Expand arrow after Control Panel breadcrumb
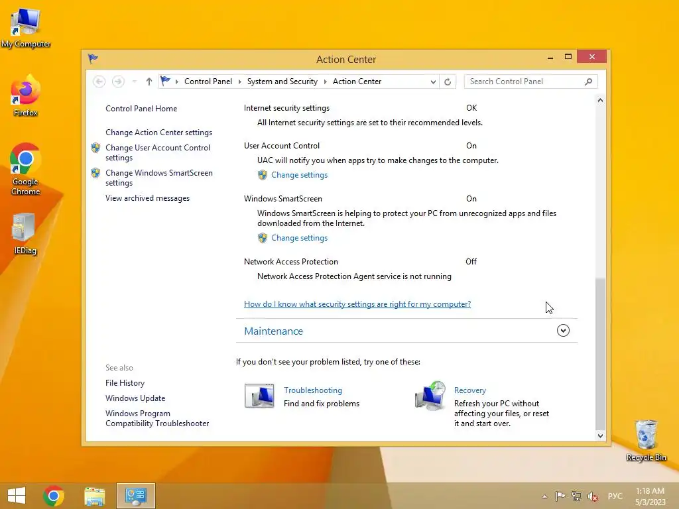 click(239, 82)
